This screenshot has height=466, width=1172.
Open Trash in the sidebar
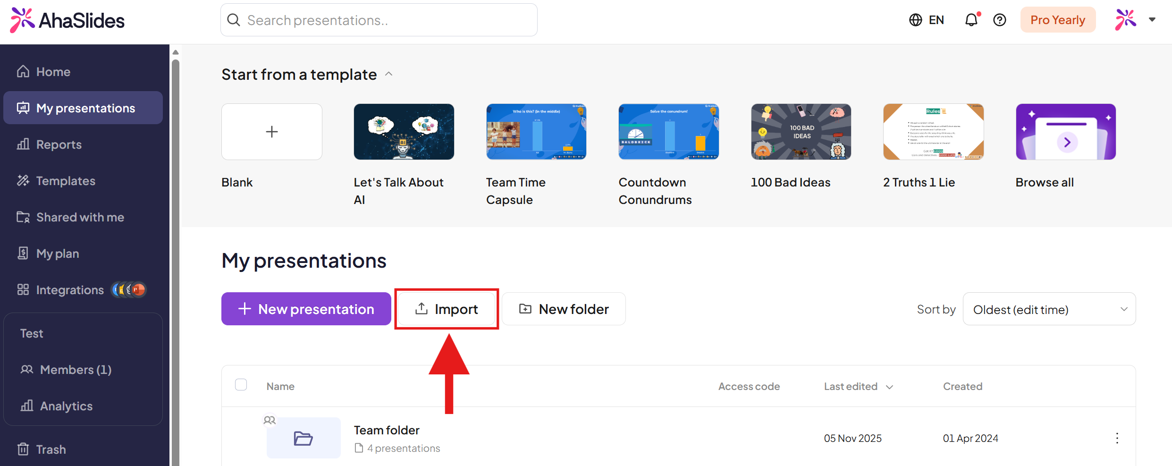pos(51,449)
